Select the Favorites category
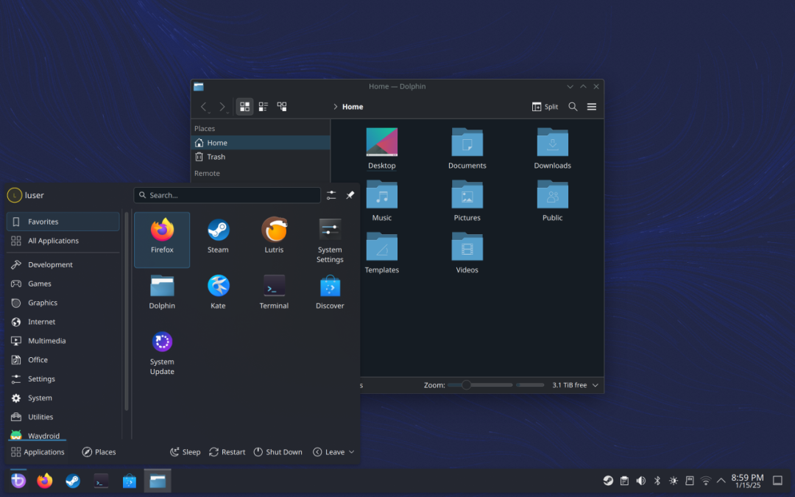Screen dimensions: 795x497 point(63,222)
